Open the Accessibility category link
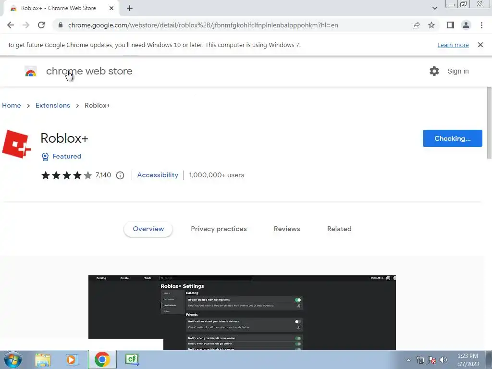Screen dimensions: 492x369 (158, 175)
